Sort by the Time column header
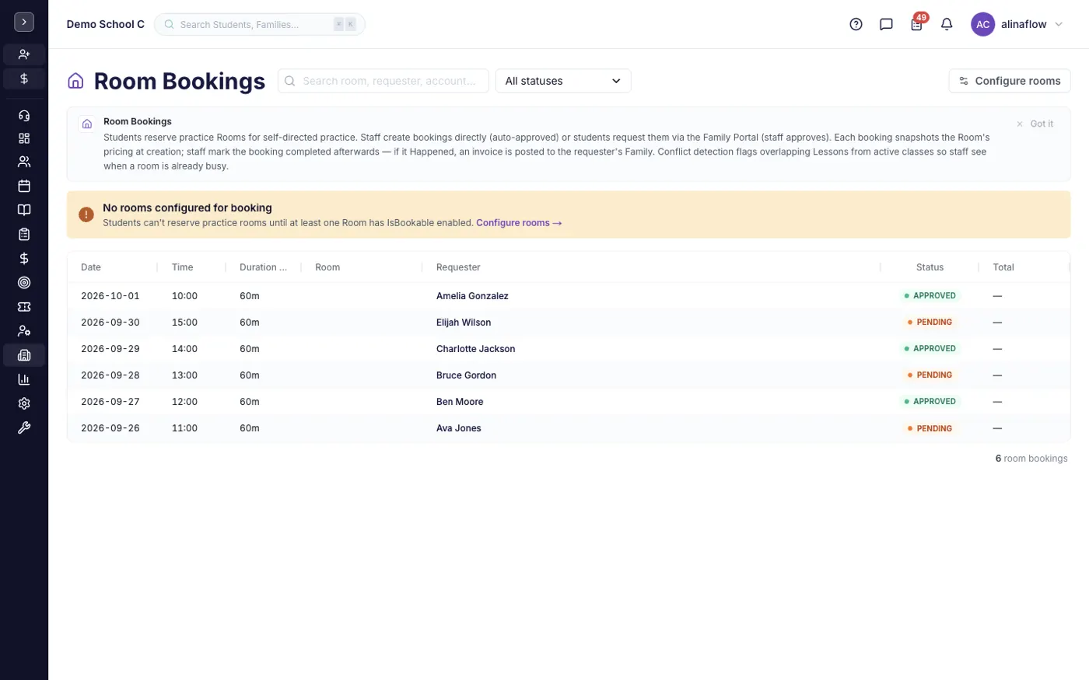Screen dimensions: 1089x680 pos(182,267)
